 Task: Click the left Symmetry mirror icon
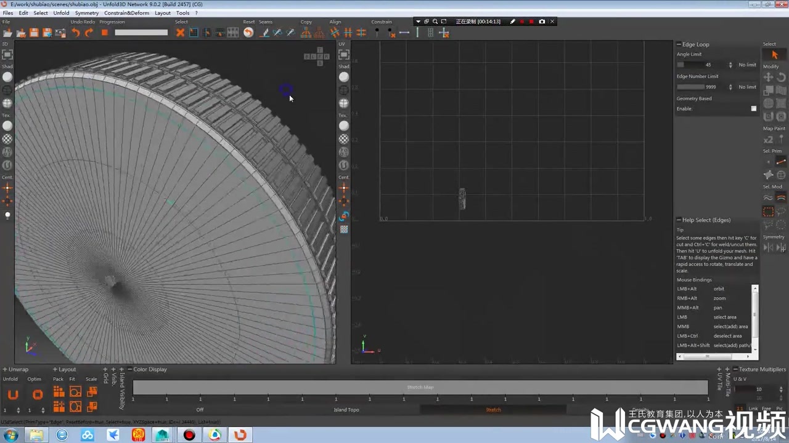point(769,247)
